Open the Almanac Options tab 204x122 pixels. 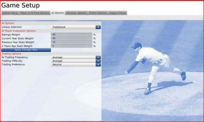[x=76, y=13]
